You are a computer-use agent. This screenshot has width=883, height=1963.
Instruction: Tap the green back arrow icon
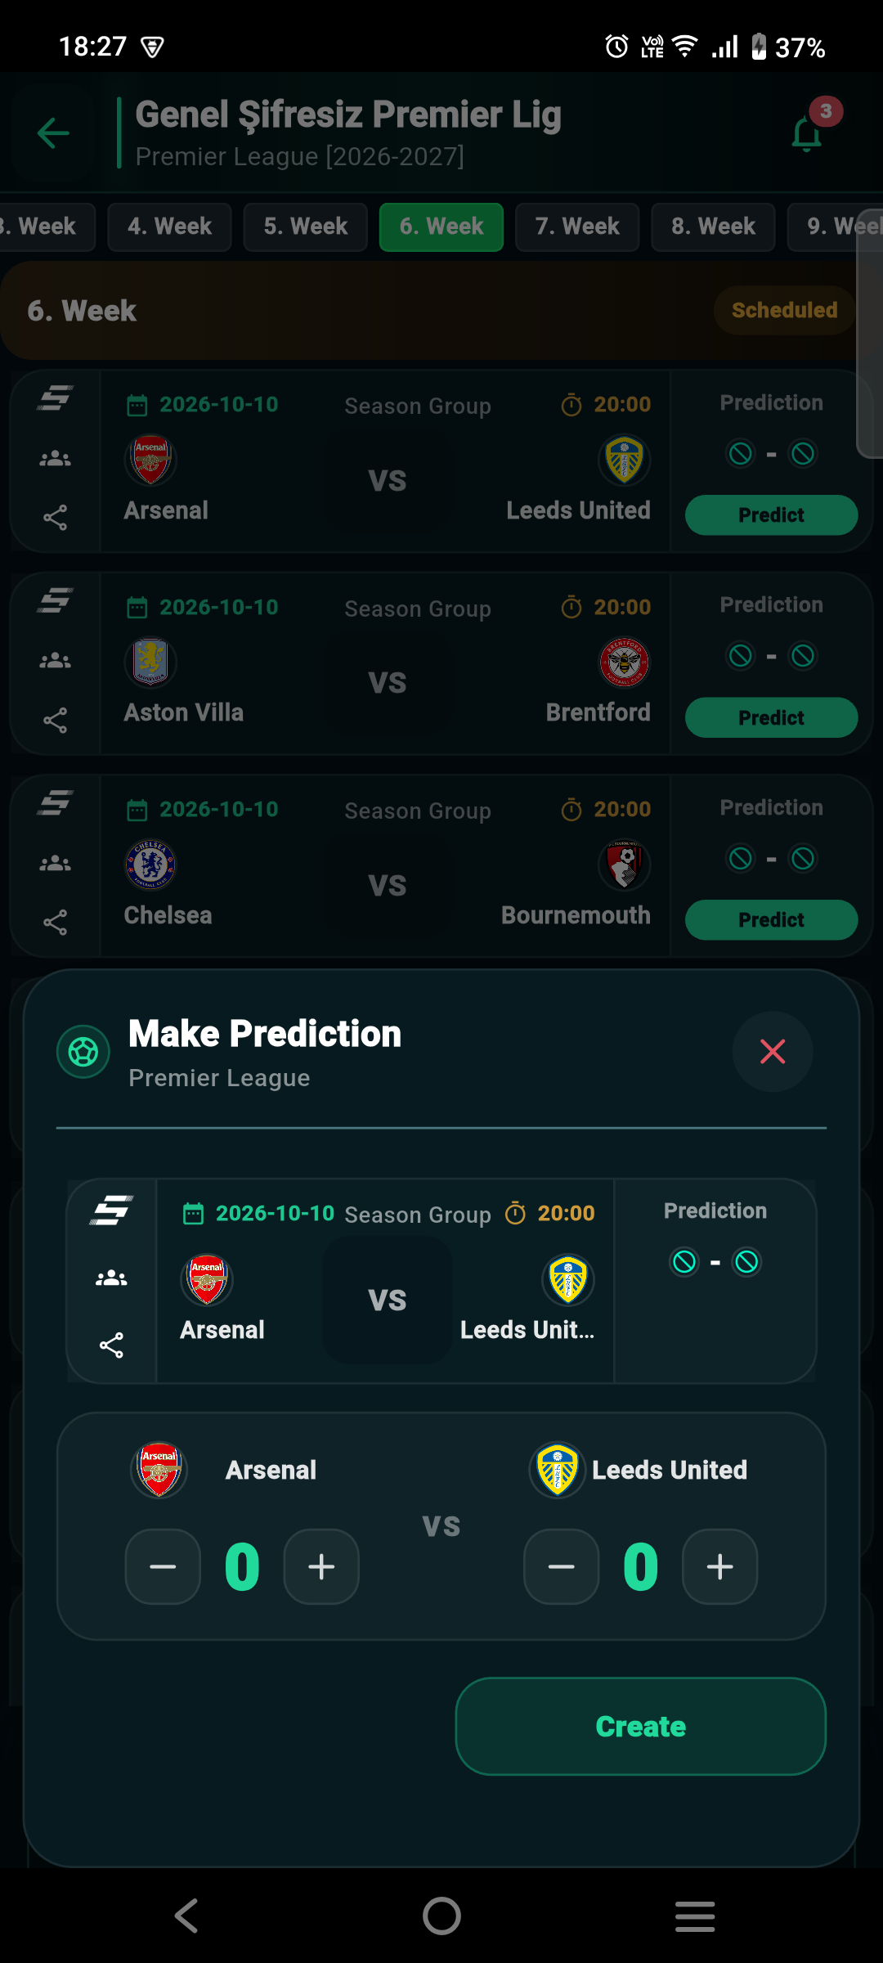tap(54, 133)
